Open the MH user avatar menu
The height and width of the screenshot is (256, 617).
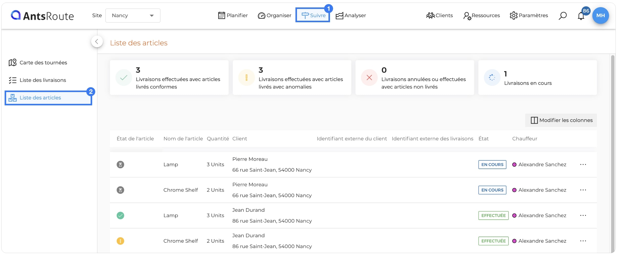pyautogui.click(x=601, y=16)
